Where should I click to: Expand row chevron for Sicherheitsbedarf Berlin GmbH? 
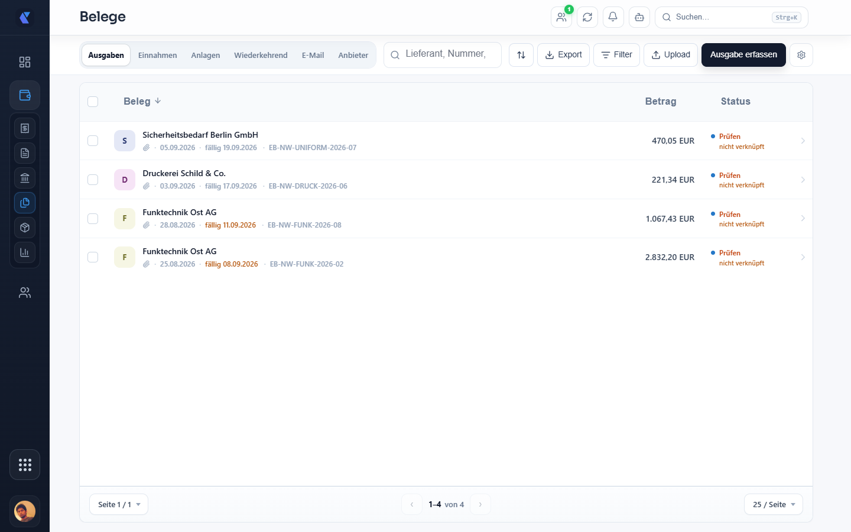pos(803,141)
